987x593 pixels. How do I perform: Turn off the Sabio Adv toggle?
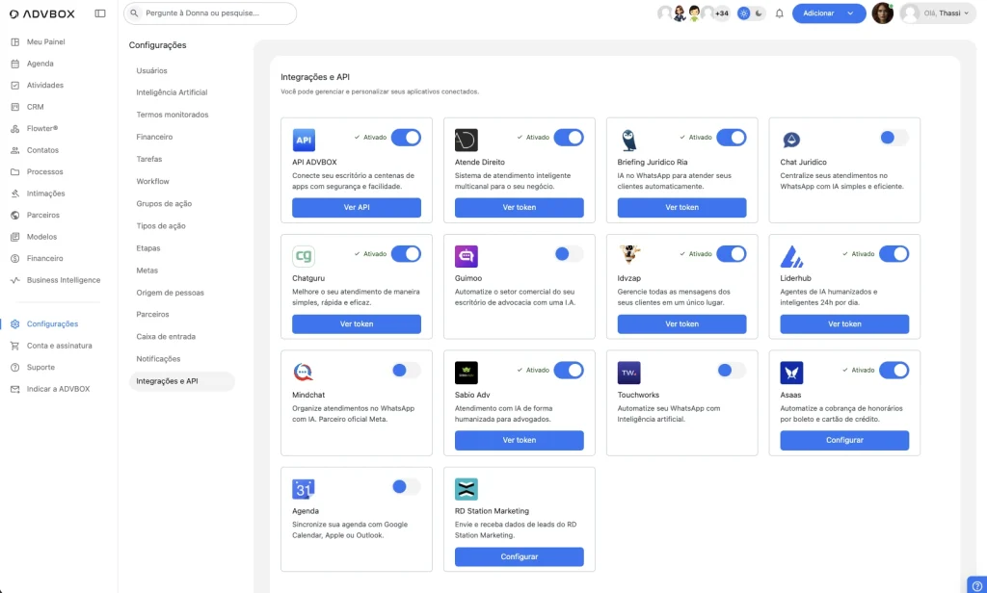569,371
